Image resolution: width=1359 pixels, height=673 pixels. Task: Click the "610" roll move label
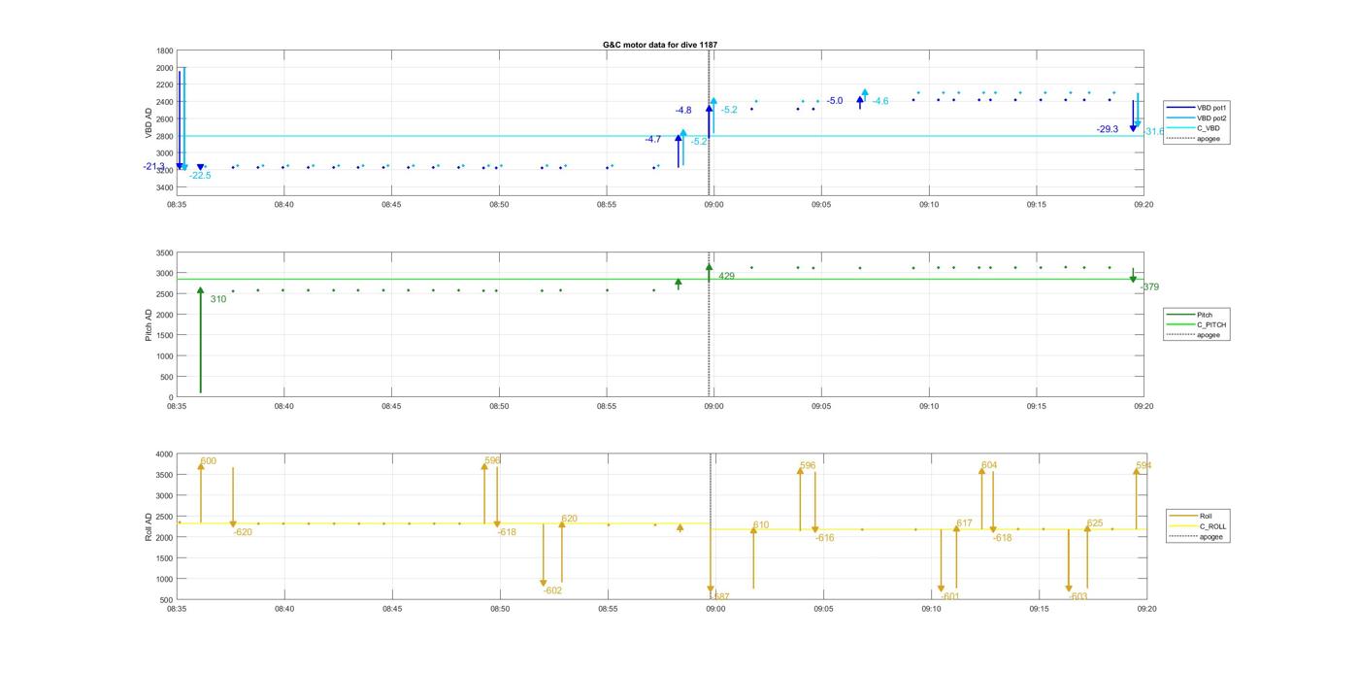(x=761, y=525)
